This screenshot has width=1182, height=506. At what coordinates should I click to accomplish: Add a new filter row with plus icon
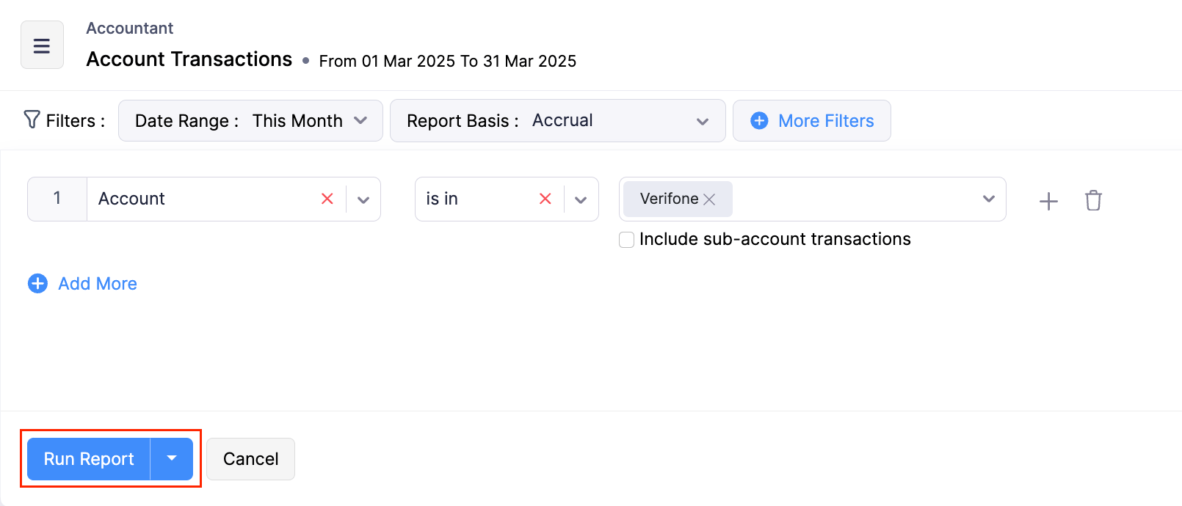(1048, 201)
